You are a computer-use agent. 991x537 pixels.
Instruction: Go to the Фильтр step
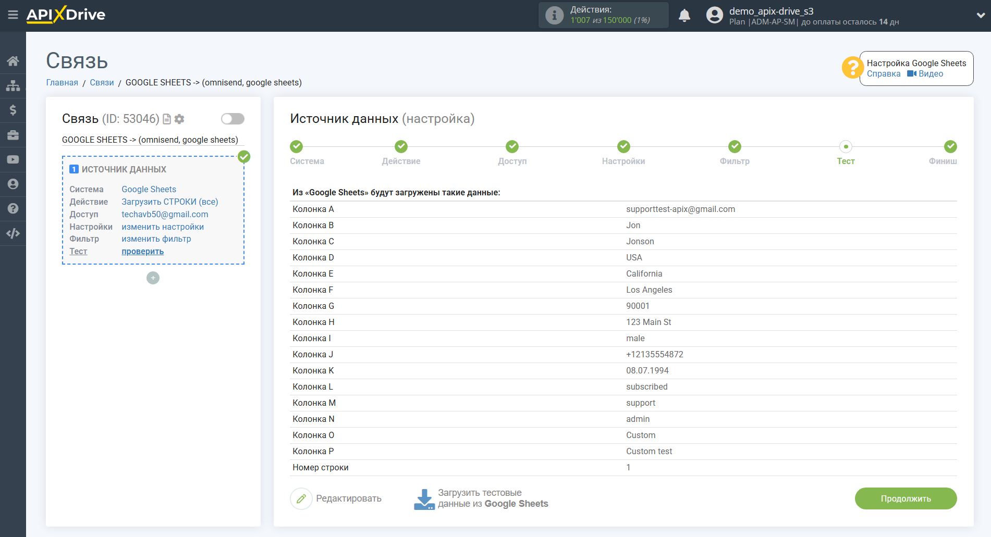(x=734, y=147)
